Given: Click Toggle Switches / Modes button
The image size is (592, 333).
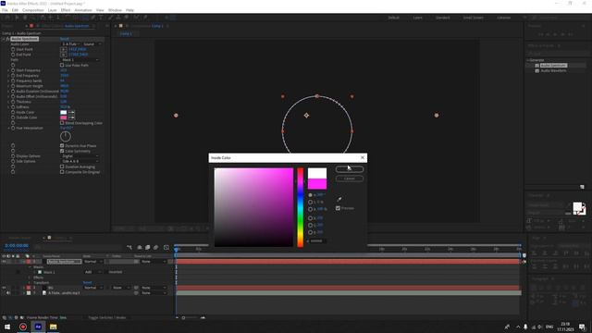Looking at the screenshot, I should point(107,317).
